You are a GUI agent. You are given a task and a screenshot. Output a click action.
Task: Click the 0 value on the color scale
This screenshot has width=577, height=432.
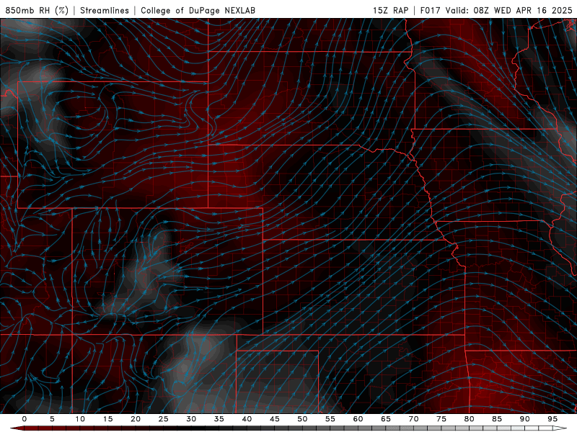tap(25, 419)
